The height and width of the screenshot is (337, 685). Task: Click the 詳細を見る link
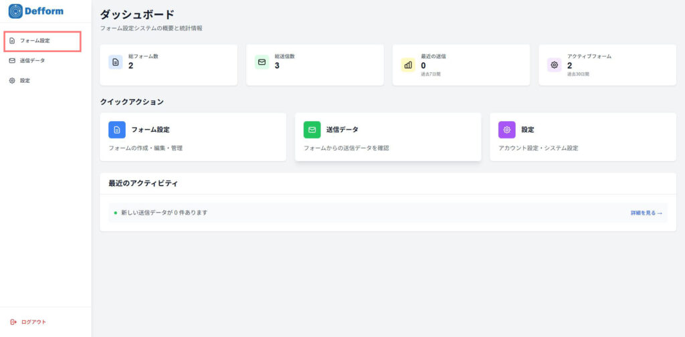(x=646, y=213)
